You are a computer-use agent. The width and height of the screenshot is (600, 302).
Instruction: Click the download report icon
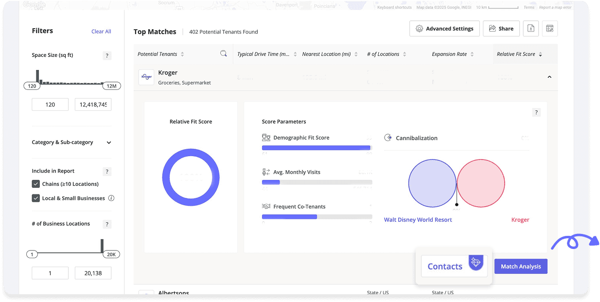point(531,29)
